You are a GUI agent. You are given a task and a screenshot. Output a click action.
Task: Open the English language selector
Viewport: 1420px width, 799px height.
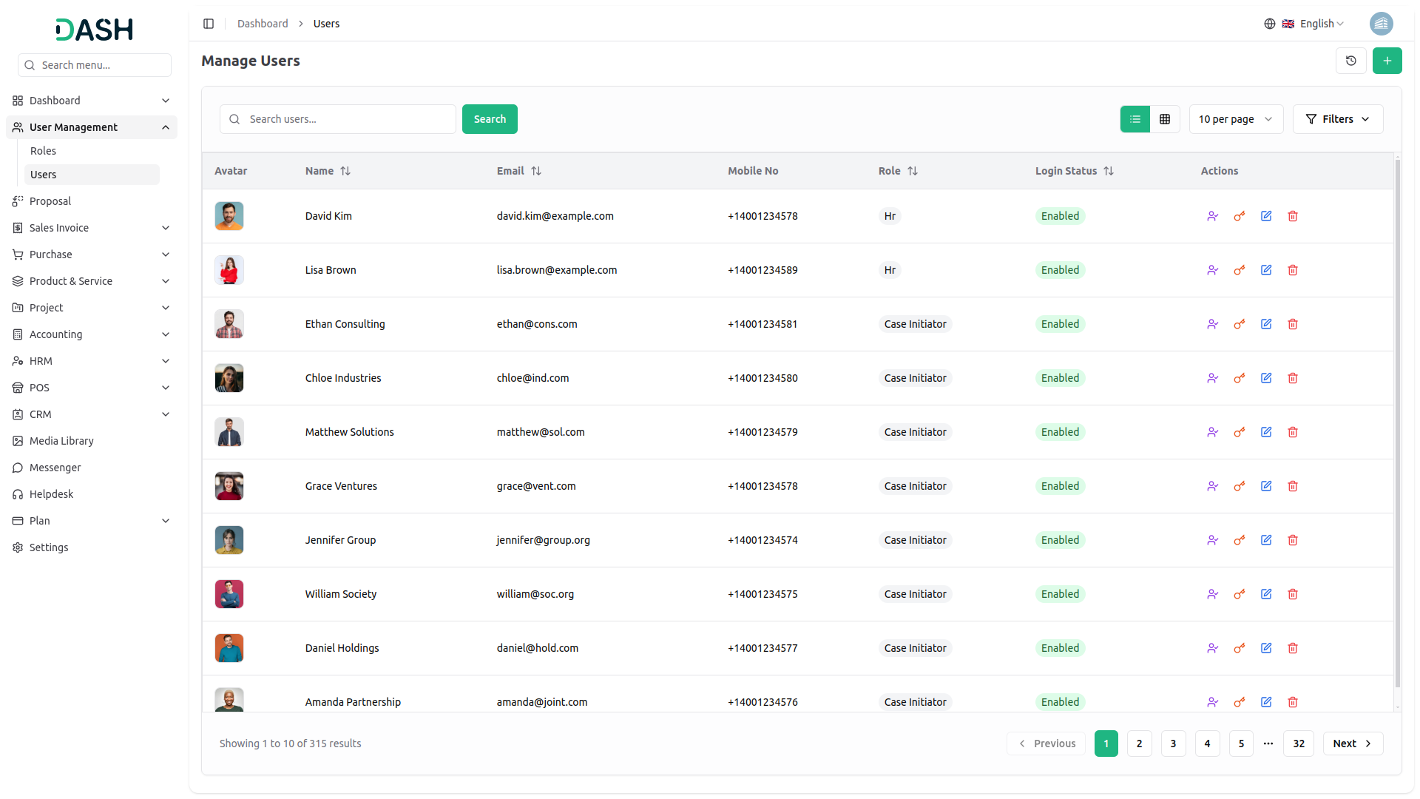pos(1315,24)
